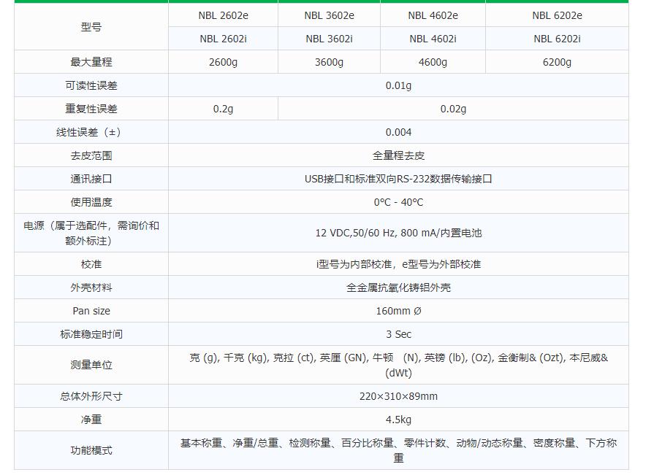Select the 校准 row label
The width and height of the screenshot is (654, 475).
click(x=91, y=264)
